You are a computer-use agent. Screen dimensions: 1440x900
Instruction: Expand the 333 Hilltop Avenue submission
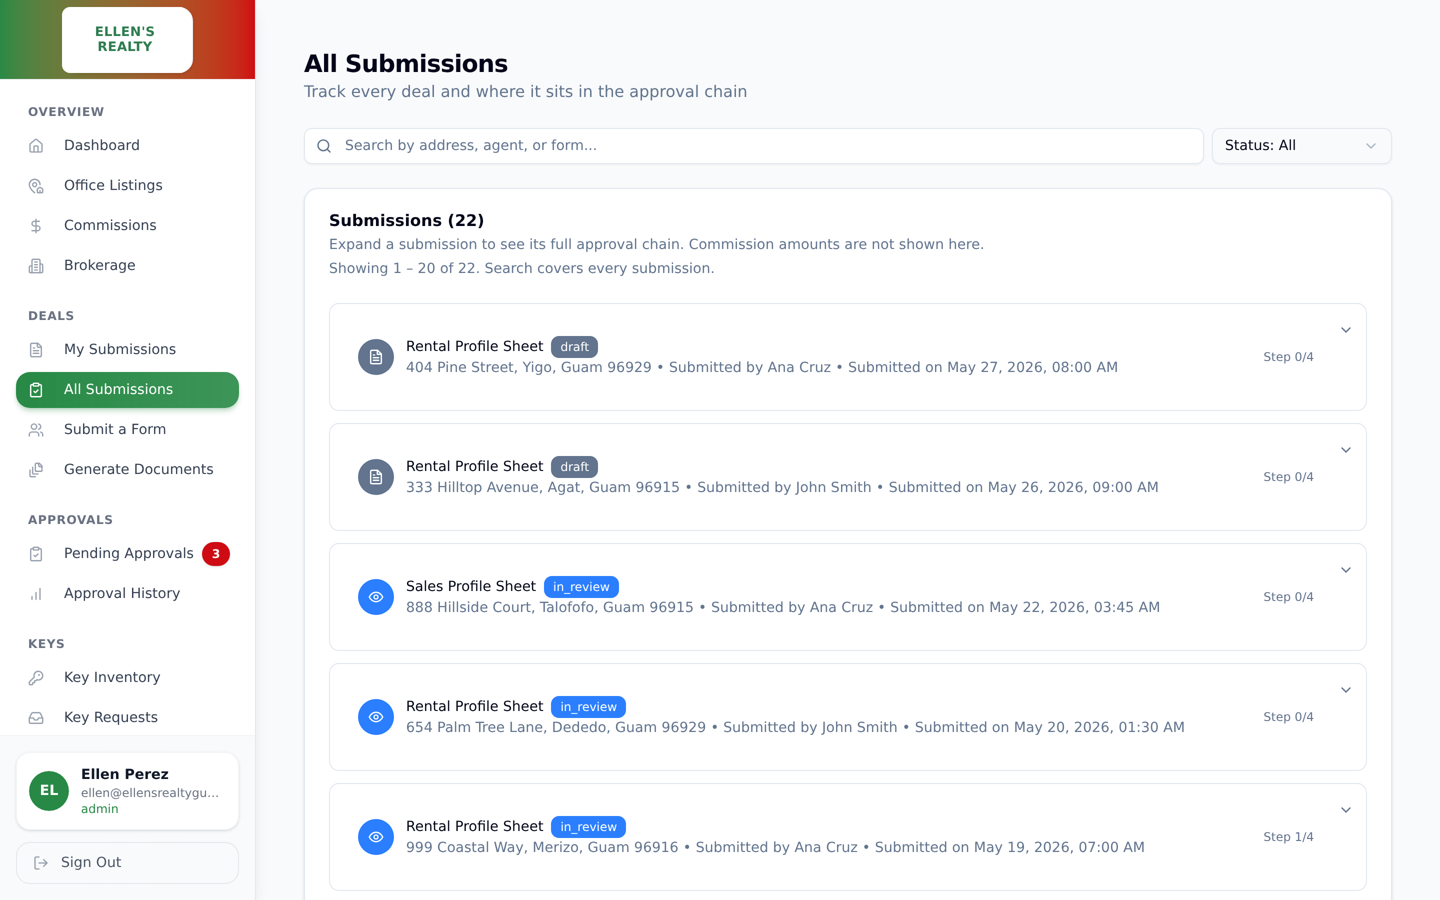click(1345, 450)
